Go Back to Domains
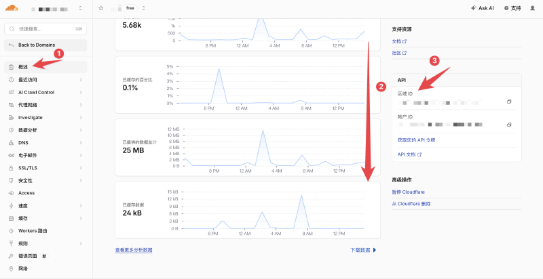 (x=45, y=45)
